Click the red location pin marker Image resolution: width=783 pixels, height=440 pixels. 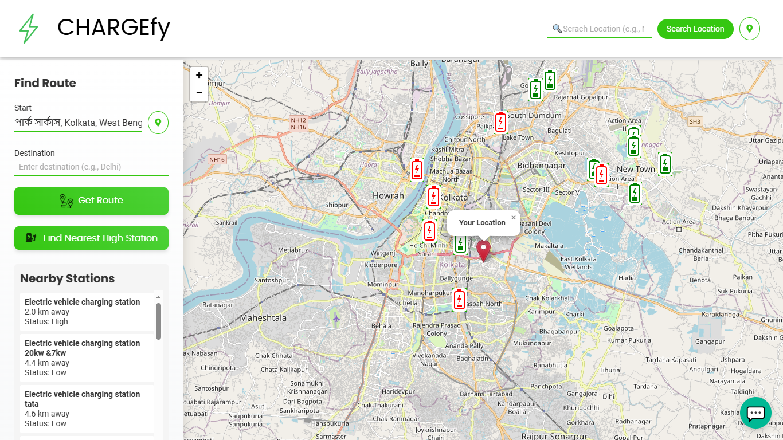click(484, 250)
